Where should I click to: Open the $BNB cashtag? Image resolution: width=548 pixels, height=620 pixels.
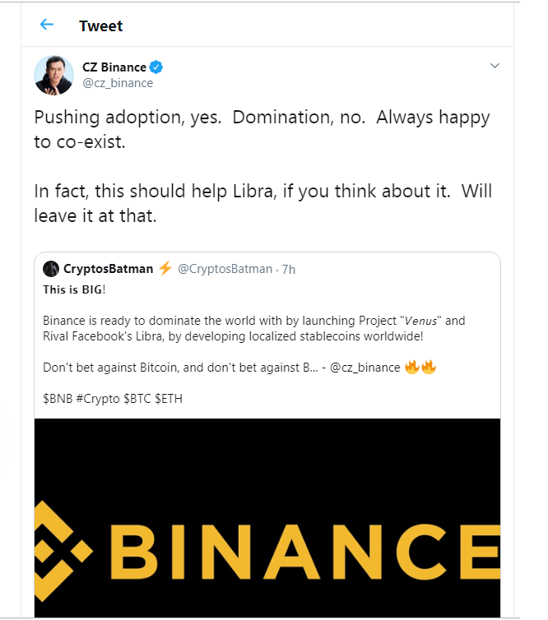(58, 399)
